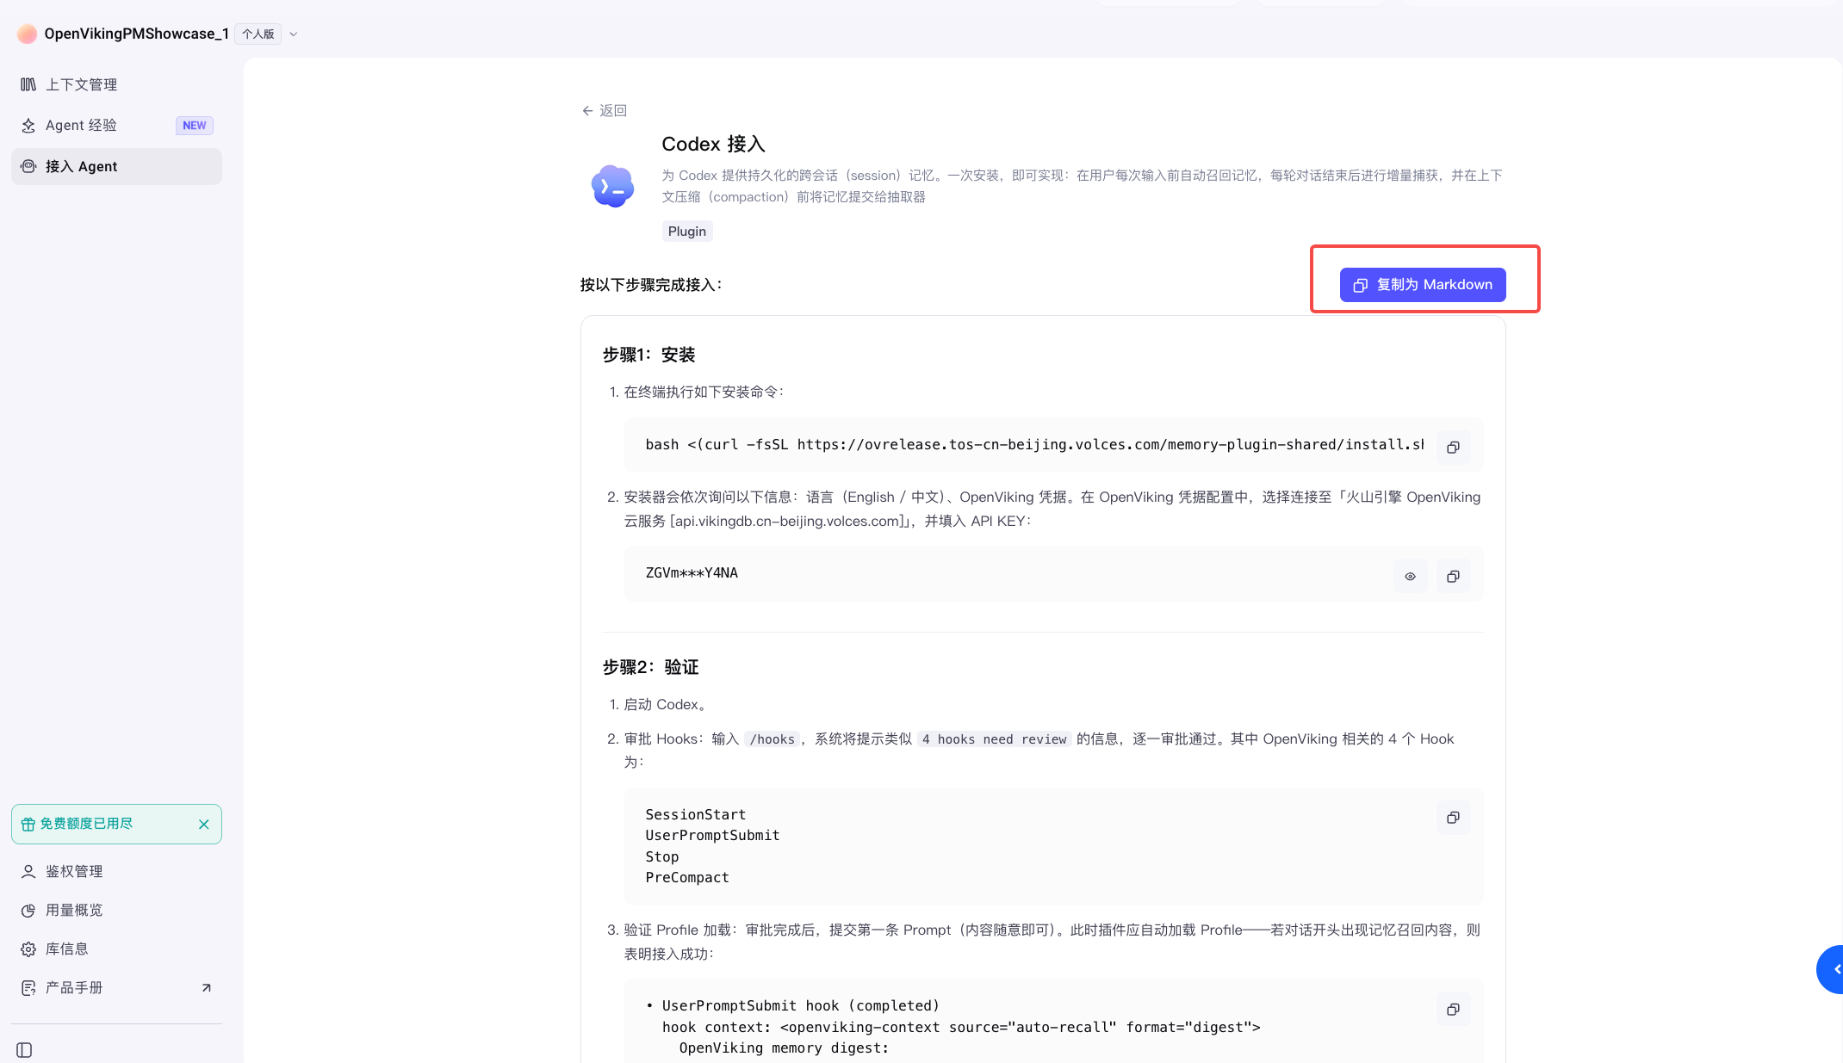Copy the API KEY value
This screenshot has width=1843, height=1063.
(x=1453, y=576)
